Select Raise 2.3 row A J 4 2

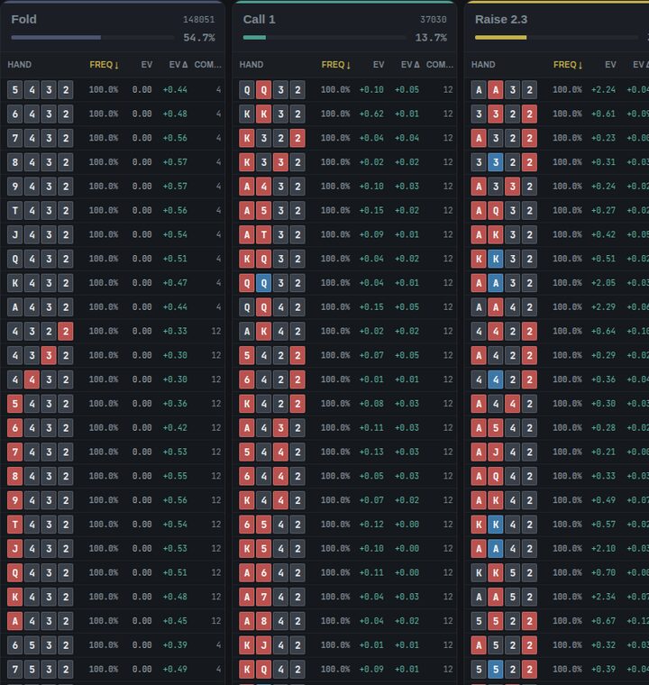click(557, 452)
